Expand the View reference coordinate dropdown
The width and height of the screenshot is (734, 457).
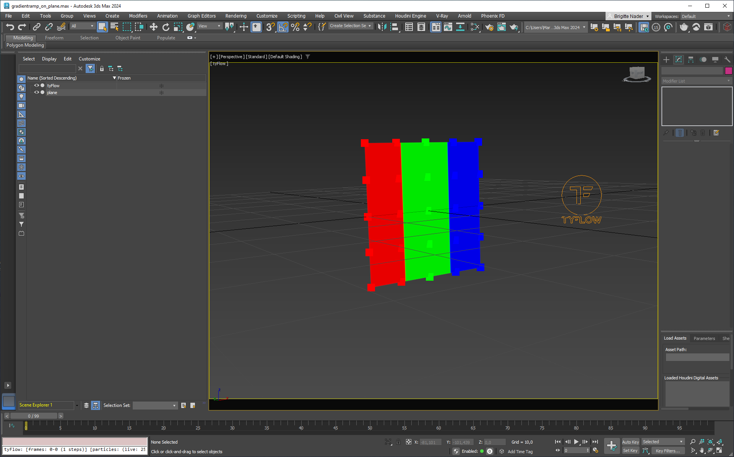point(209,26)
